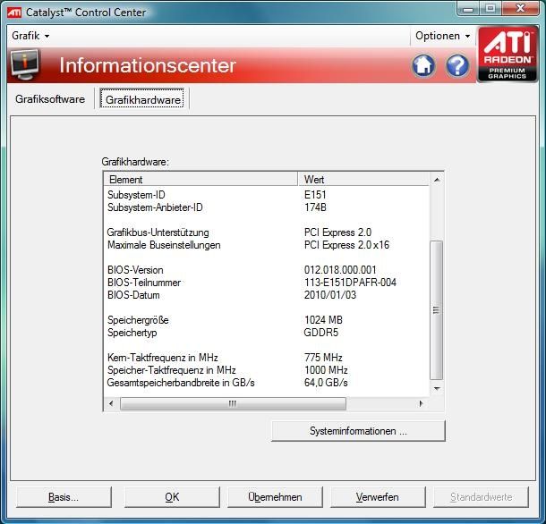Select the Grafikhardware tab
This screenshot has height=524, width=546.
pyautogui.click(x=142, y=99)
